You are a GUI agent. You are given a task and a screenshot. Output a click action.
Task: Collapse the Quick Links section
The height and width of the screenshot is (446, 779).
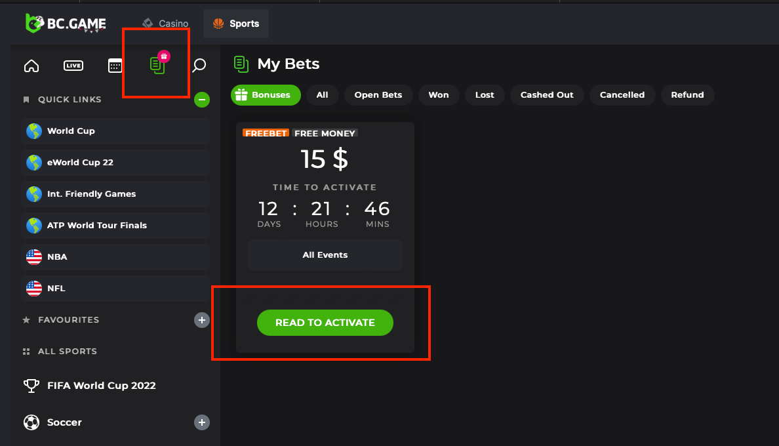pos(202,100)
